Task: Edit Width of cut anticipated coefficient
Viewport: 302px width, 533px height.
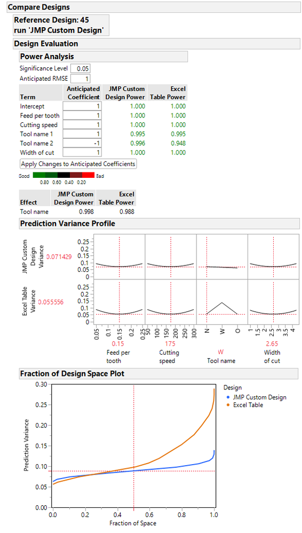Action: coord(82,152)
